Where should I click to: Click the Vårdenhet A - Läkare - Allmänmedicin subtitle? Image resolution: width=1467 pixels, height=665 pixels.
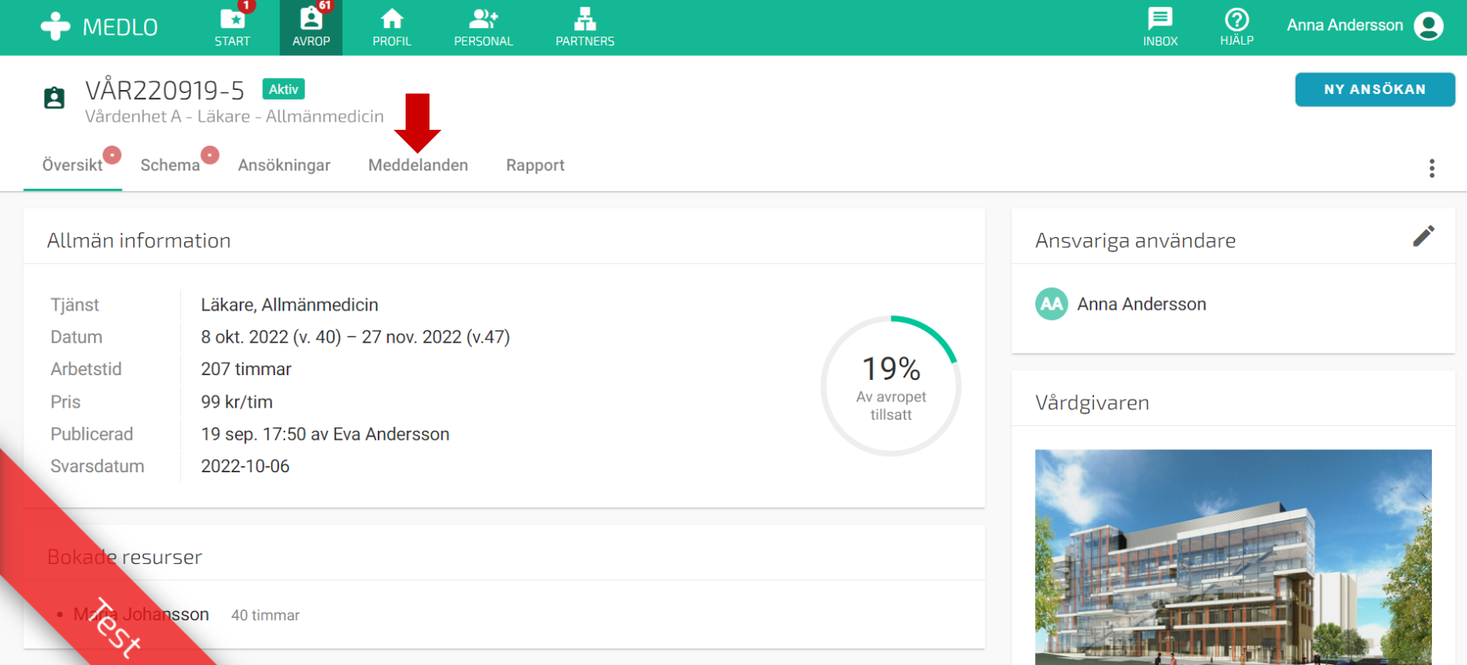234,116
